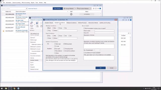The image size is (161, 90).
Task: Tick bus or coach involvement checkbox
Action: [84, 28]
